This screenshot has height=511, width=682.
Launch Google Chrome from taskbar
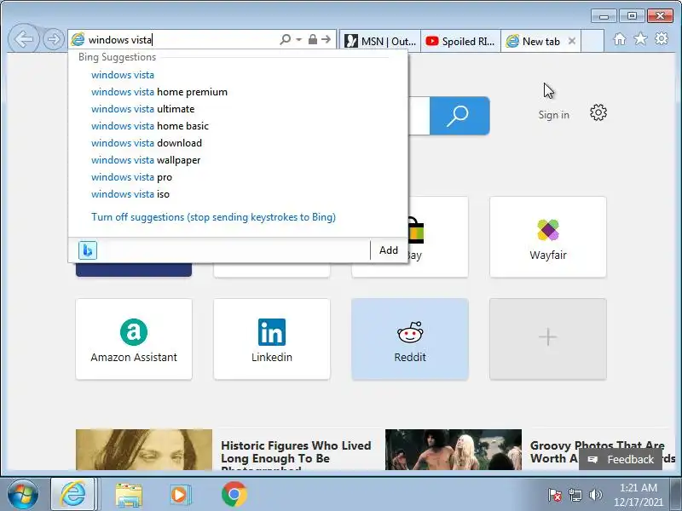pos(234,494)
